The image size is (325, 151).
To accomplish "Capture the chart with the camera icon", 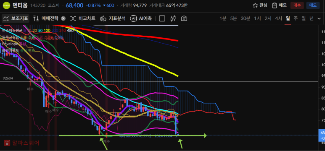I will tap(184, 18).
